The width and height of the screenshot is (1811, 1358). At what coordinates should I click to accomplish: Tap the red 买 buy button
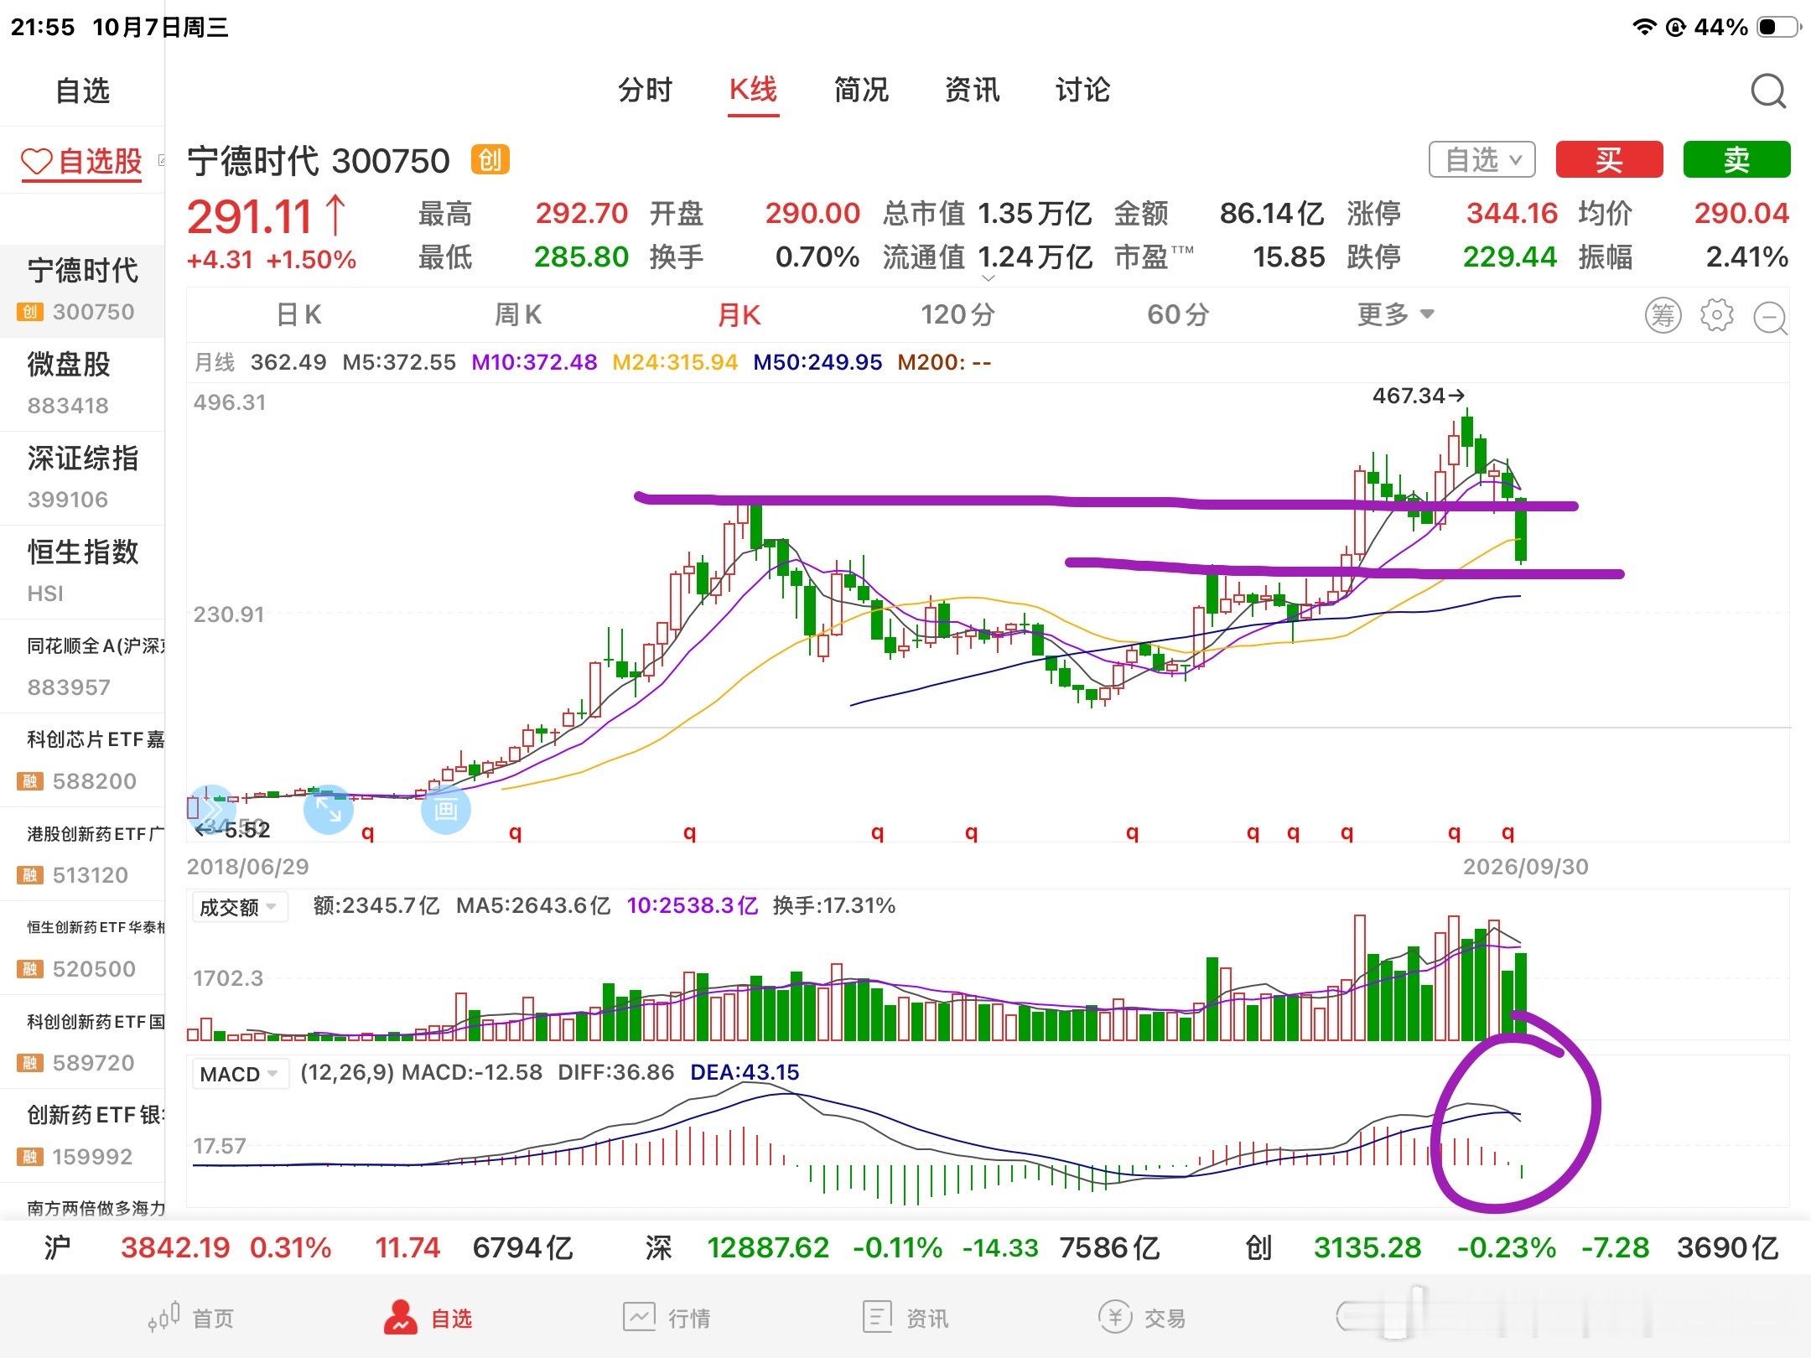click(x=1609, y=159)
